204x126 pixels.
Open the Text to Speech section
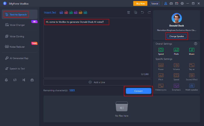pyautogui.click(x=20, y=14)
